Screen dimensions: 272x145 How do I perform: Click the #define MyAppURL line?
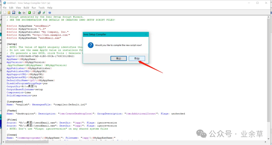pyautogui.click(x=38, y=35)
